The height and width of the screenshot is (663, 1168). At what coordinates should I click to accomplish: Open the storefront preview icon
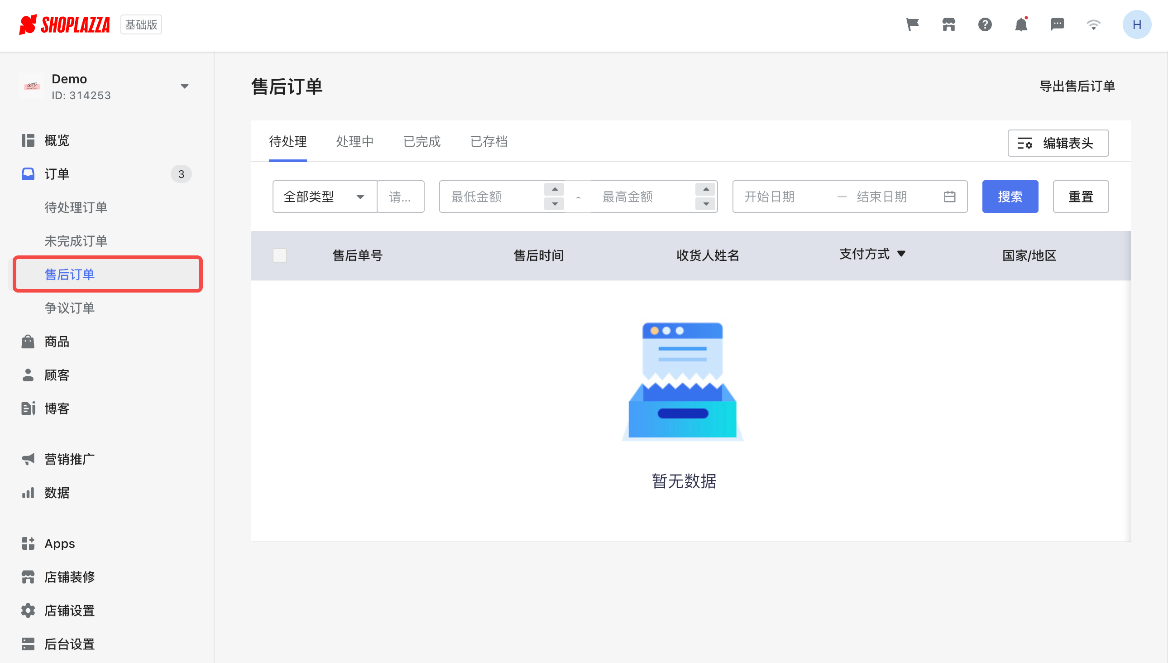click(948, 24)
